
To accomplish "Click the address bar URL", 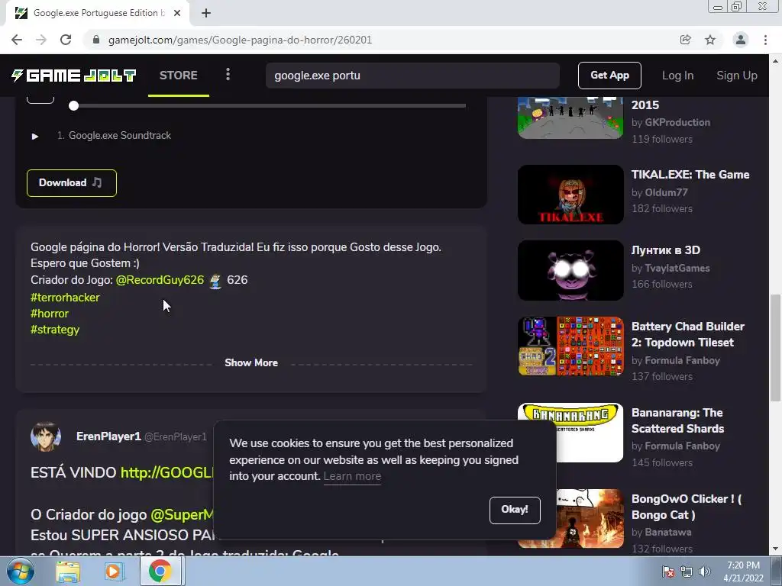I will [240, 40].
